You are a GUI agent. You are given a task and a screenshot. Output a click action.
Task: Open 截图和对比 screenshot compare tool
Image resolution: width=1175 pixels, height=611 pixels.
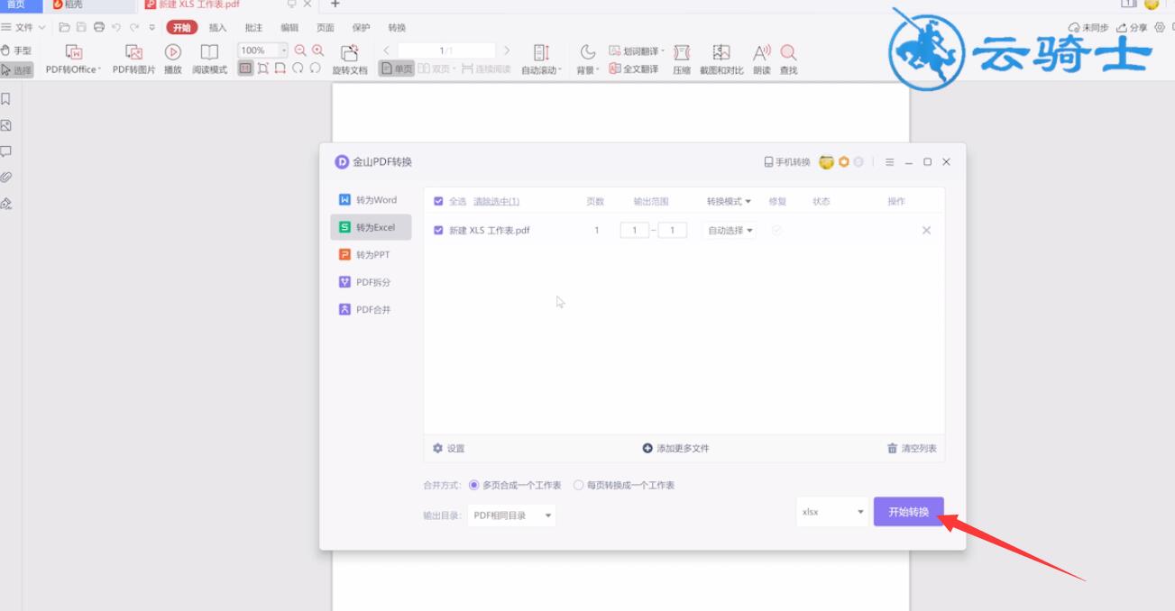pos(721,59)
